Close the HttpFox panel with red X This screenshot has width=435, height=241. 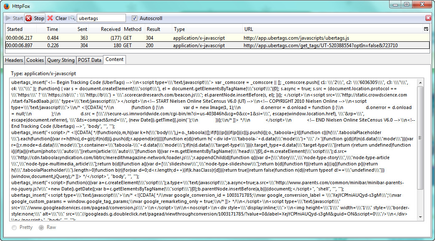pos(428,18)
